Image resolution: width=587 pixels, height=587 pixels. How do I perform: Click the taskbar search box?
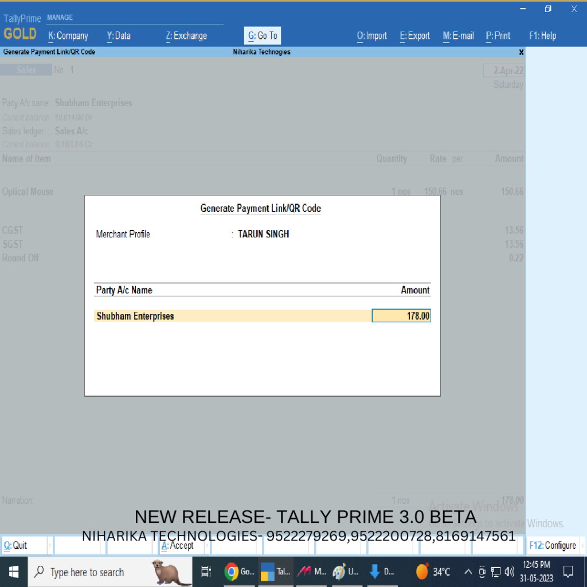(x=110, y=572)
